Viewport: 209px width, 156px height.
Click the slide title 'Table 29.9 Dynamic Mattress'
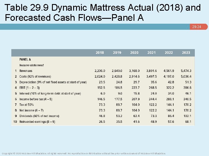tap(103, 12)
